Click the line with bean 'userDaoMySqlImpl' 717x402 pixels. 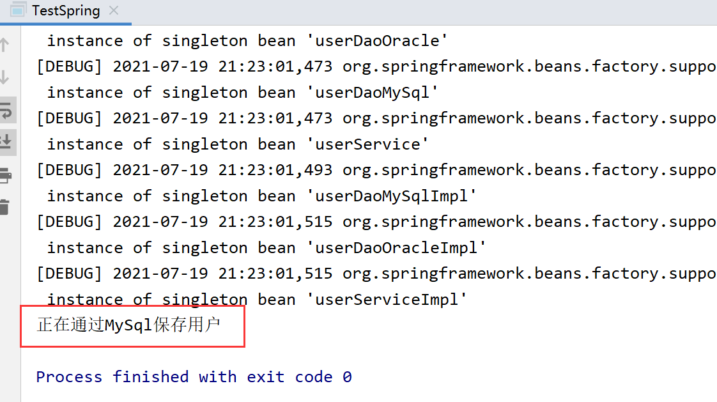click(x=261, y=196)
